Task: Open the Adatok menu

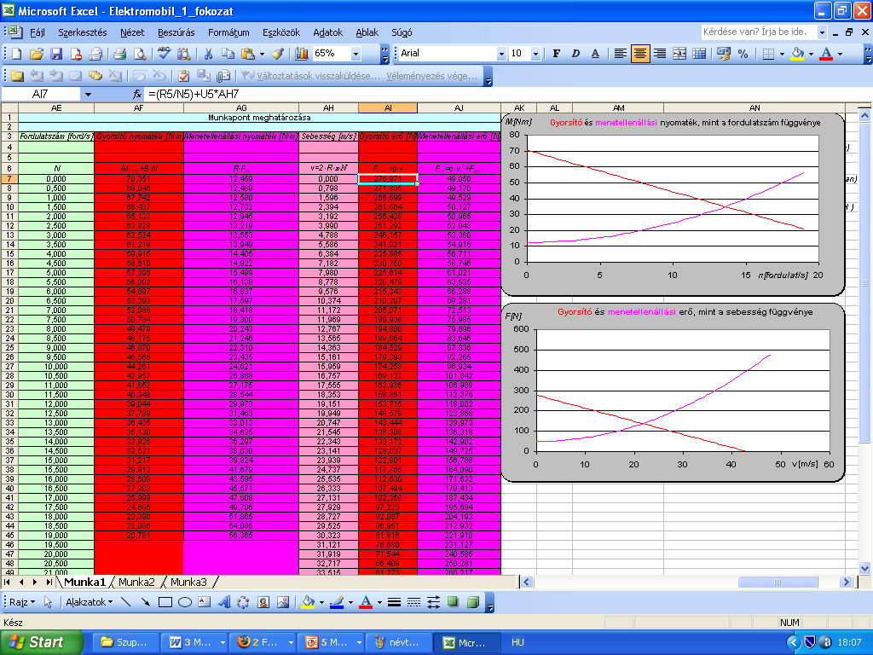Action: coord(328,32)
